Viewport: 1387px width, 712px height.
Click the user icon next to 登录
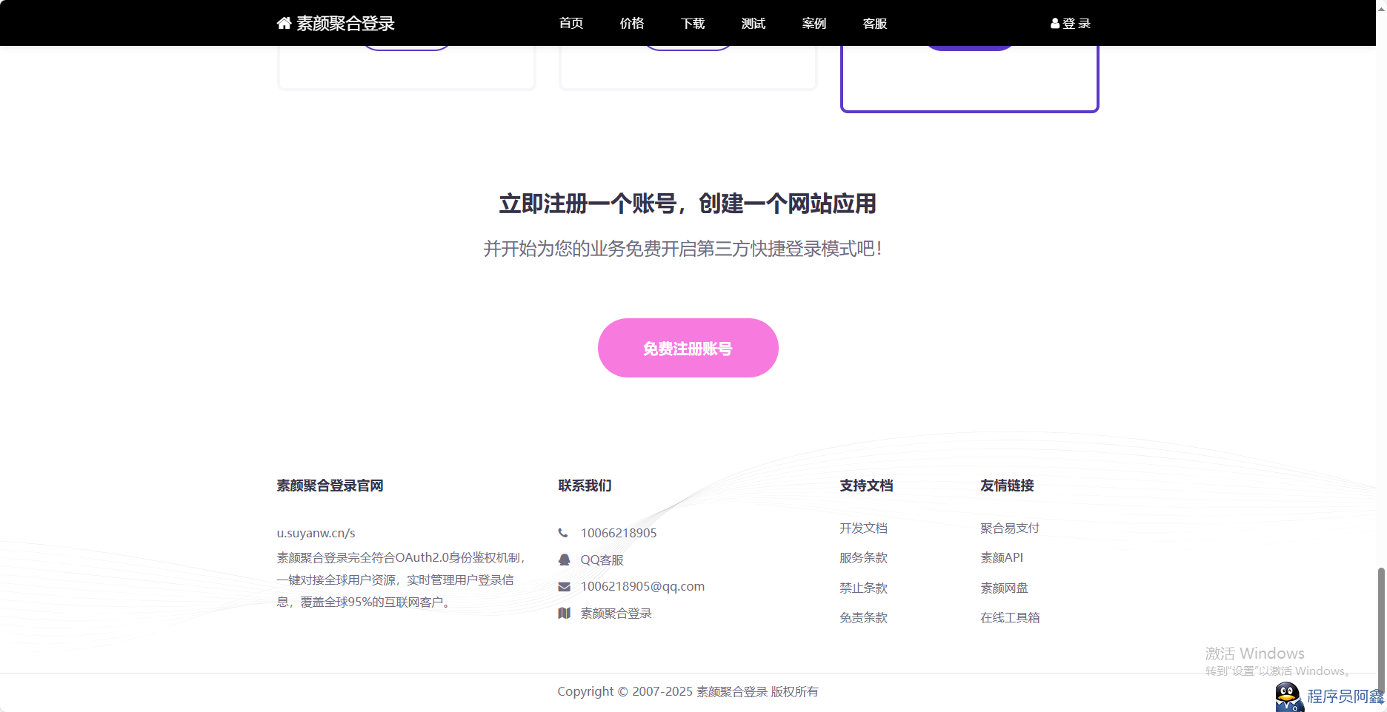[1055, 24]
